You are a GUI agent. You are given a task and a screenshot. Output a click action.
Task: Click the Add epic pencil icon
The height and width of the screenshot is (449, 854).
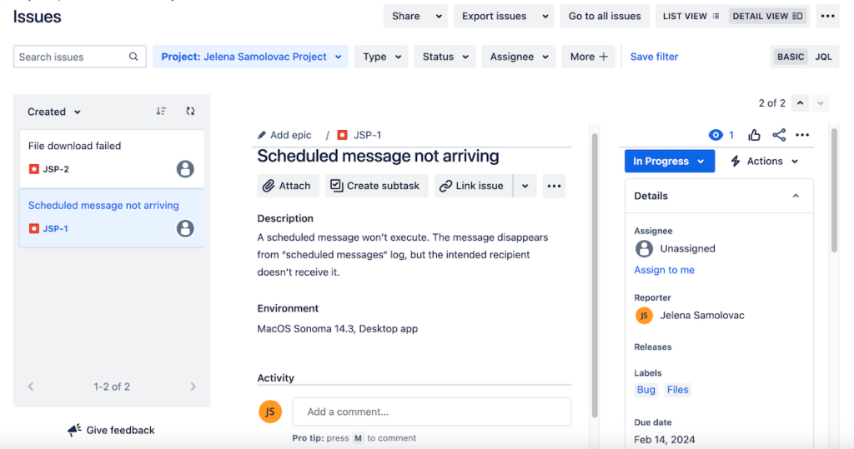pyautogui.click(x=262, y=135)
